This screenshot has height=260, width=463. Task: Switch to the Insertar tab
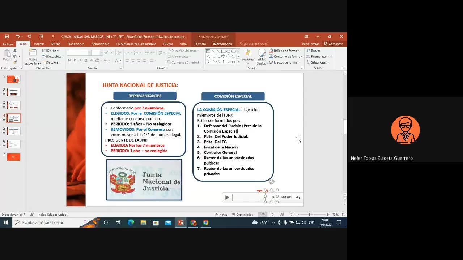39,44
